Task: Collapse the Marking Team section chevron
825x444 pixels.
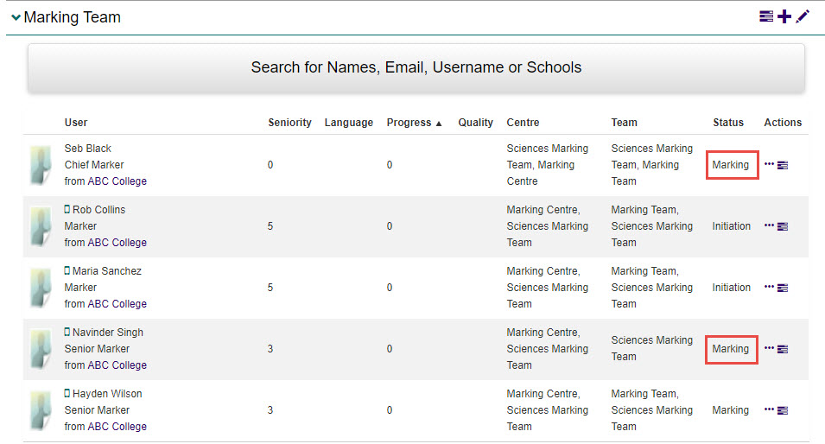Action: [16, 17]
